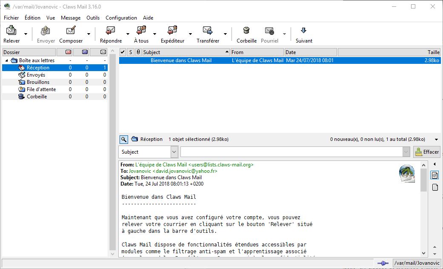Click the message body vertical scrollbar

423,209
